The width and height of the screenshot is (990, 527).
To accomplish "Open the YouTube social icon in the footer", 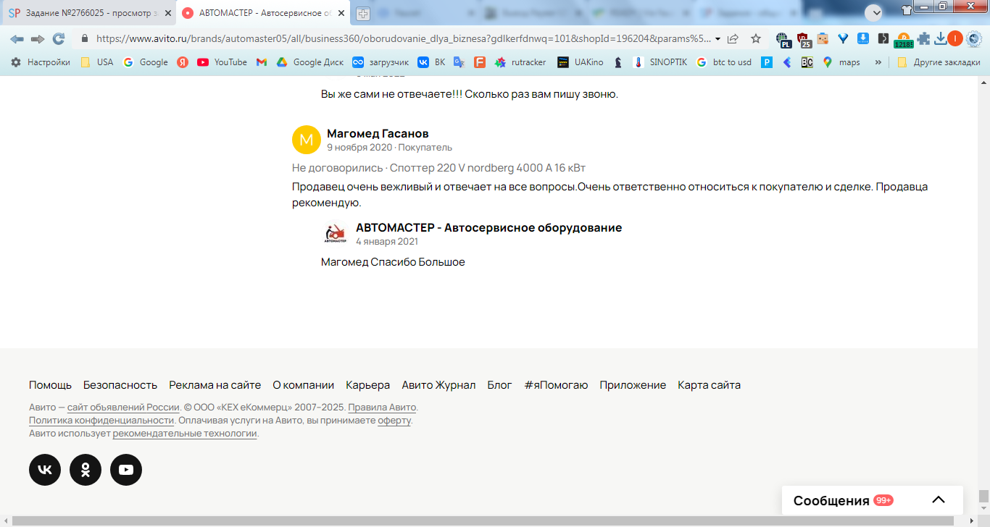I will point(126,470).
